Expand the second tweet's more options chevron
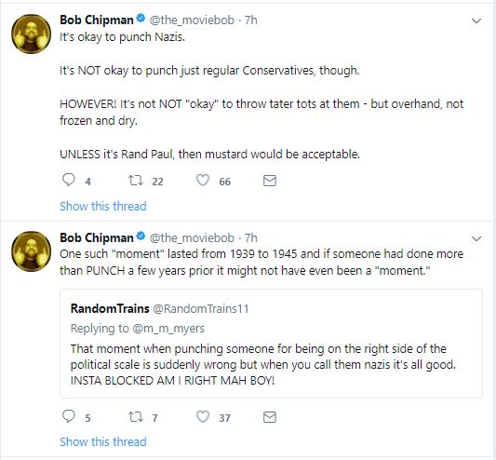This screenshot has height=460, width=496. click(x=476, y=238)
